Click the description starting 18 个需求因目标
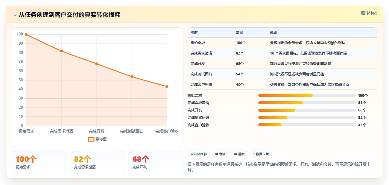The image size is (389, 185). [x=308, y=53]
